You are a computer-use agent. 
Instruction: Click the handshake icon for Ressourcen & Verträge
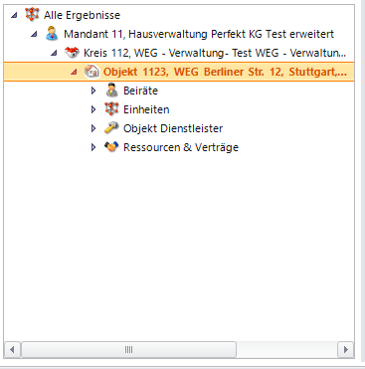(x=111, y=147)
